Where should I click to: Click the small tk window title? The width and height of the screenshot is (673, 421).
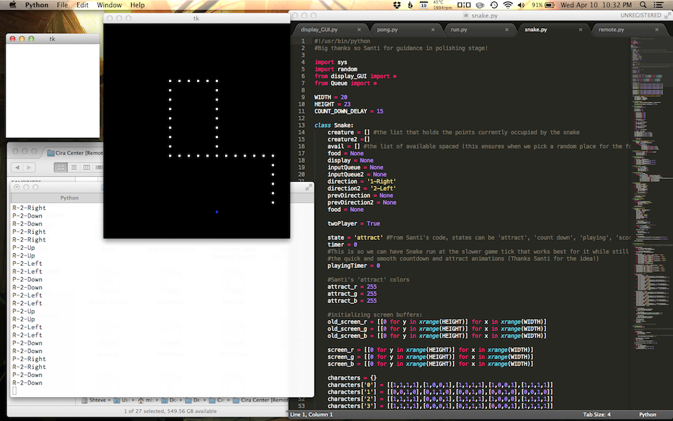53,39
